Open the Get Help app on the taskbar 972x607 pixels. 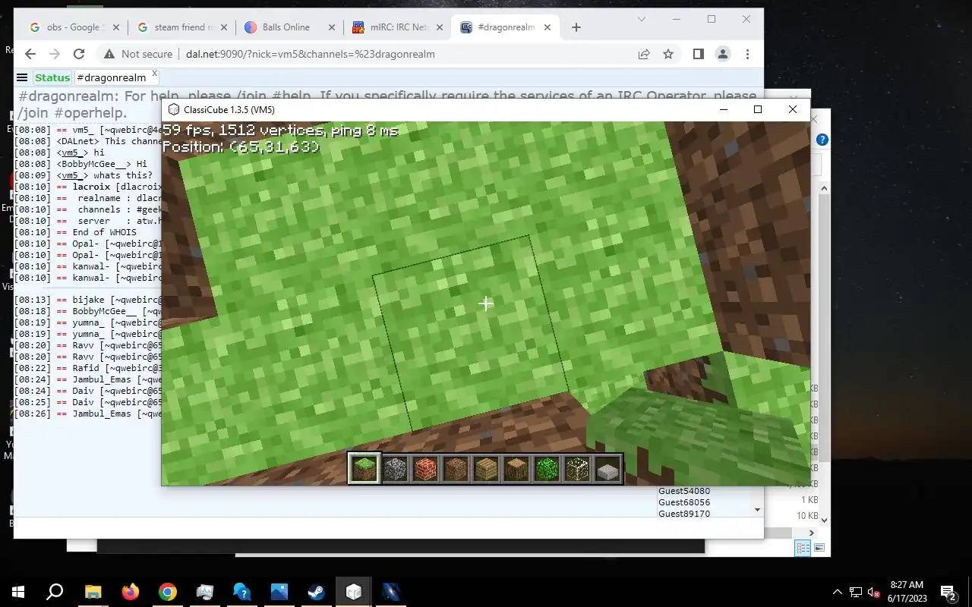pos(241,592)
